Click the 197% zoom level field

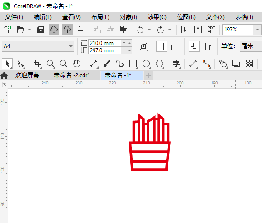(238, 30)
